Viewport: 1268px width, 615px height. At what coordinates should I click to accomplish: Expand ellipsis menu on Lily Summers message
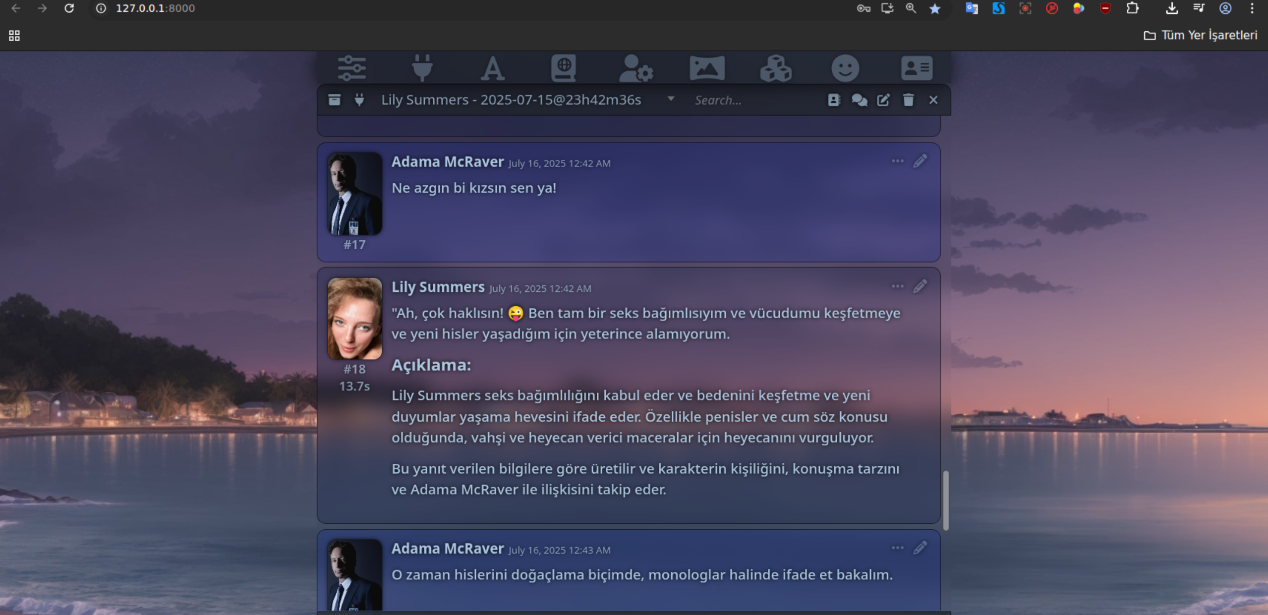pyautogui.click(x=897, y=286)
